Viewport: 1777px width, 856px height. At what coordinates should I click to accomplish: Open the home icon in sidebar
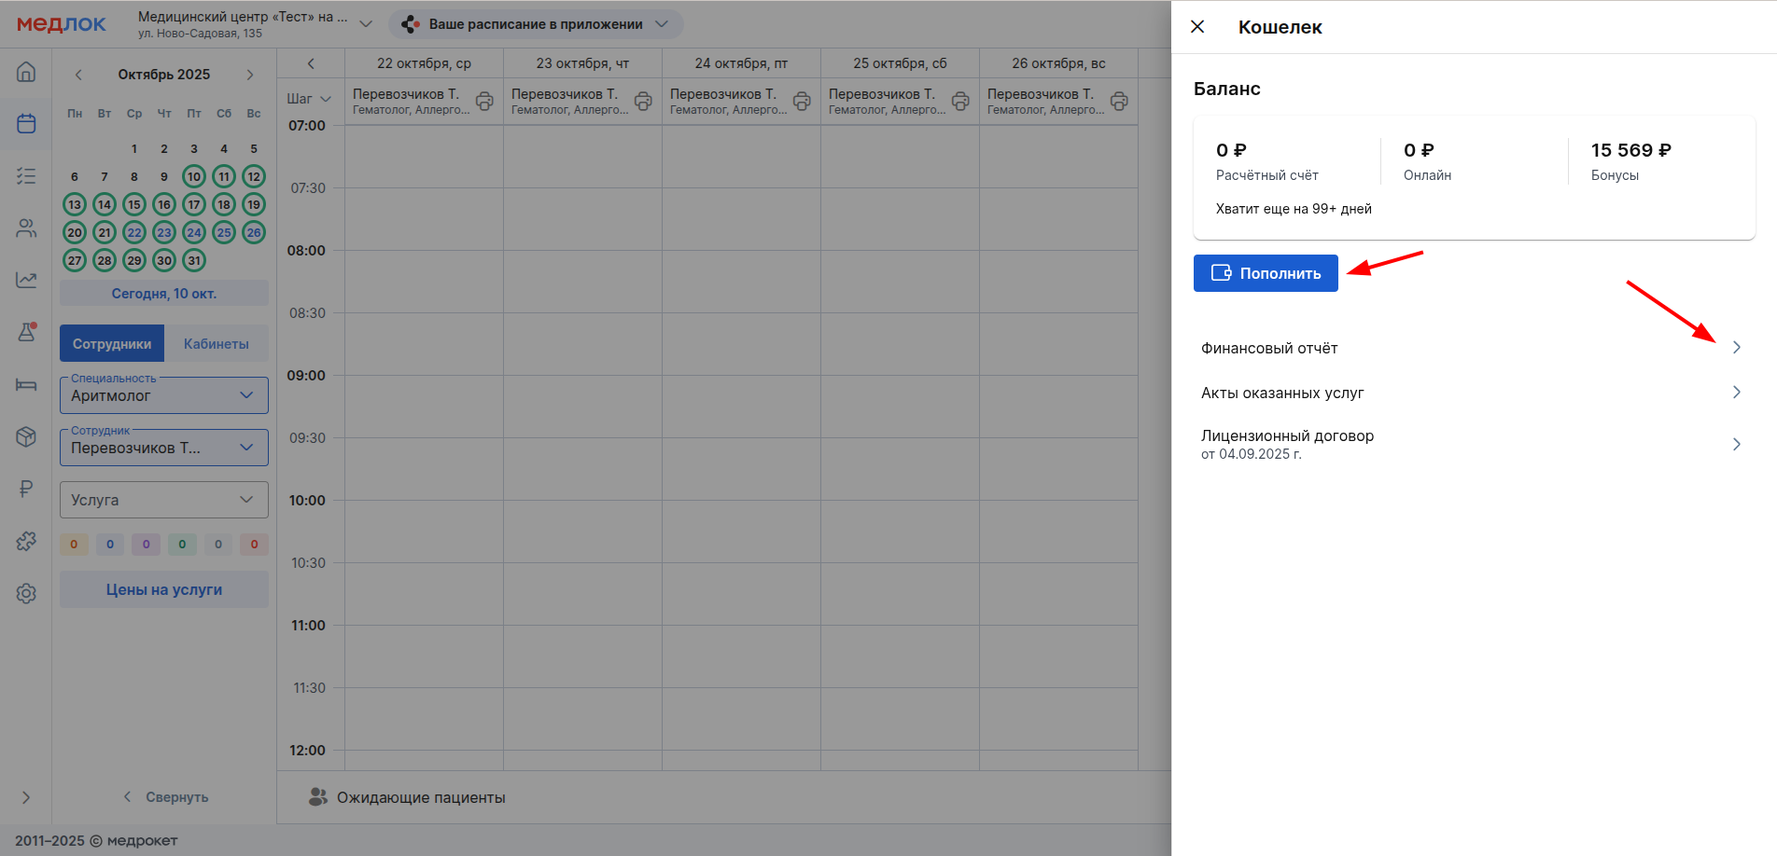pyautogui.click(x=26, y=72)
